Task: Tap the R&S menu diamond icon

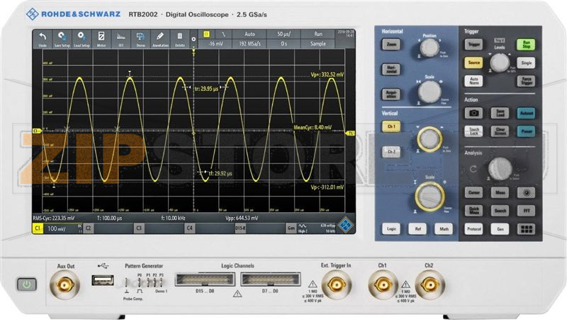Action: 345,224
